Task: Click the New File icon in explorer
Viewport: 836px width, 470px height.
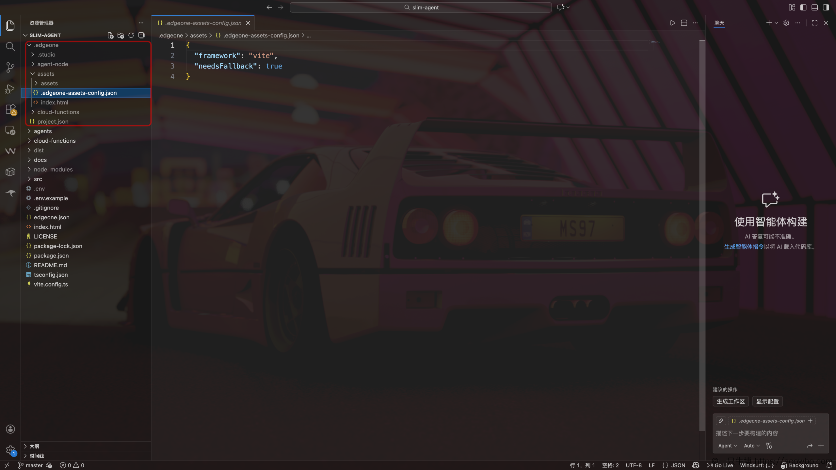Action: [x=110, y=35]
